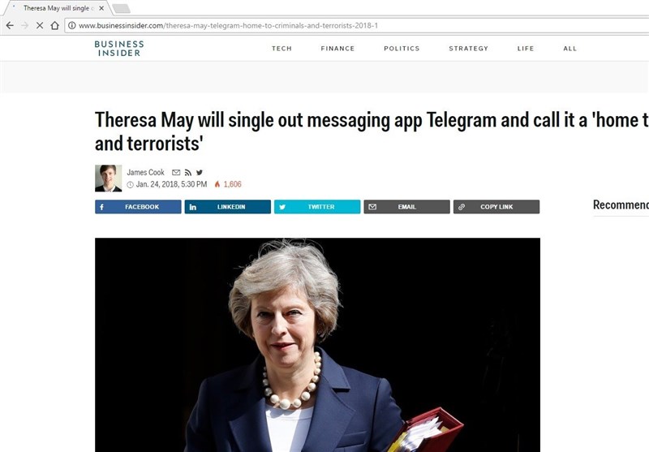This screenshot has height=452, width=649.
Task: Click the browser back arrow
Action: pyautogui.click(x=10, y=26)
